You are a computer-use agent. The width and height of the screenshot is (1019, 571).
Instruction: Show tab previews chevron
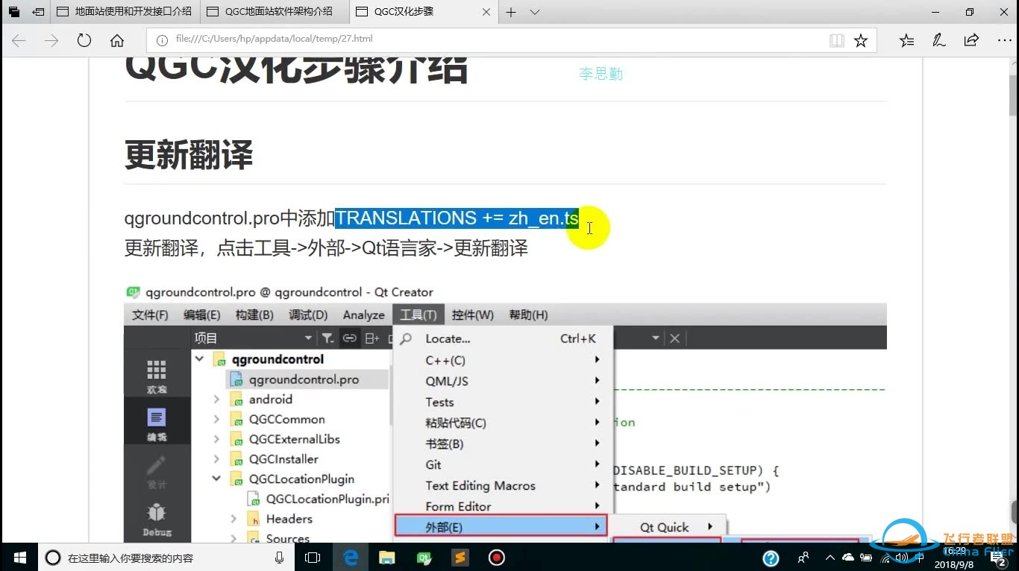(535, 12)
